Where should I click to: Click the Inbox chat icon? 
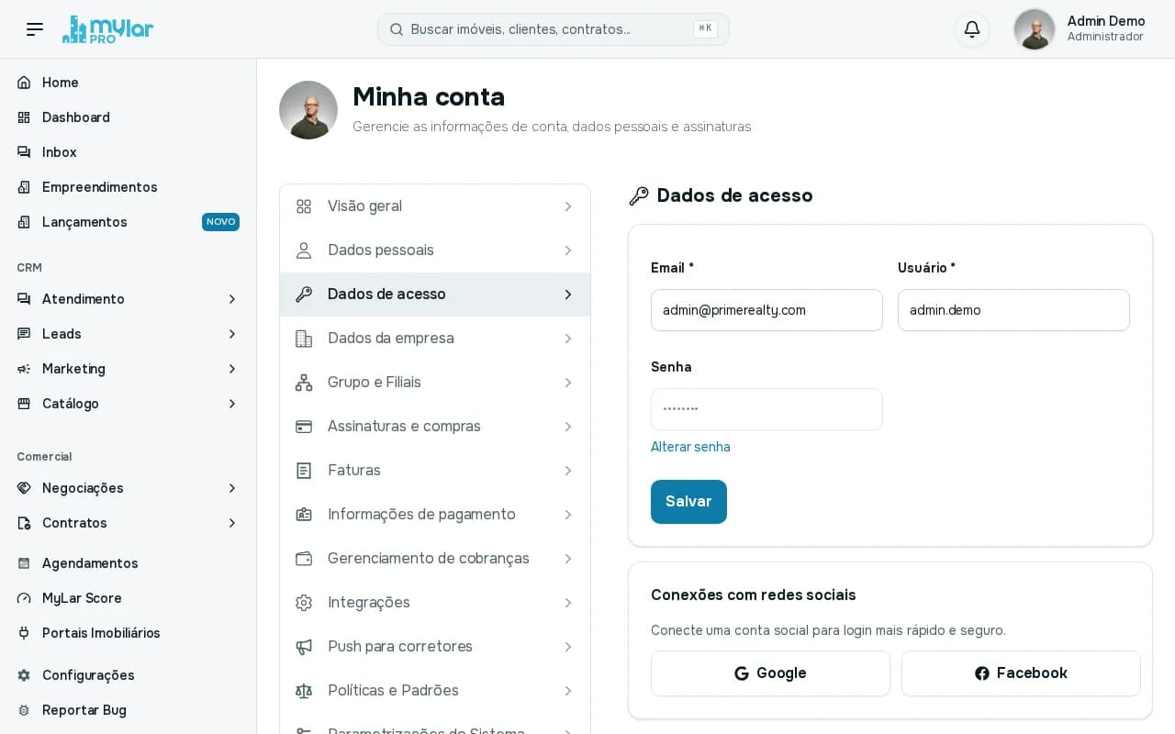(24, 152)
